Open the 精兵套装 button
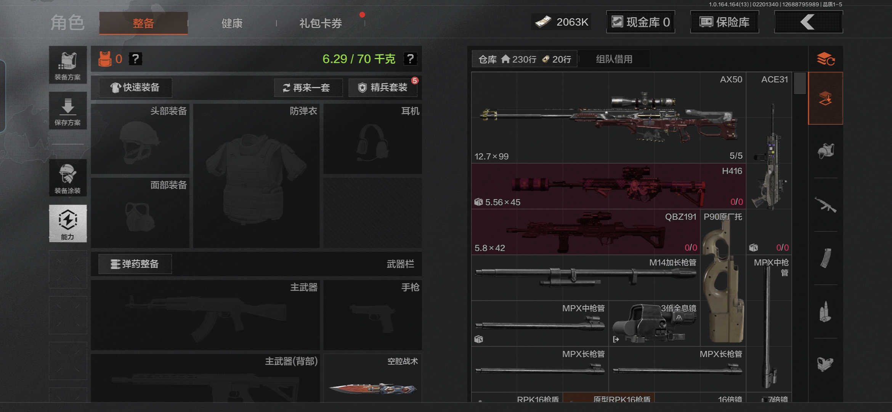Image resolution: width=892 pixels, height=412 pixels. (x=383, y=88)
